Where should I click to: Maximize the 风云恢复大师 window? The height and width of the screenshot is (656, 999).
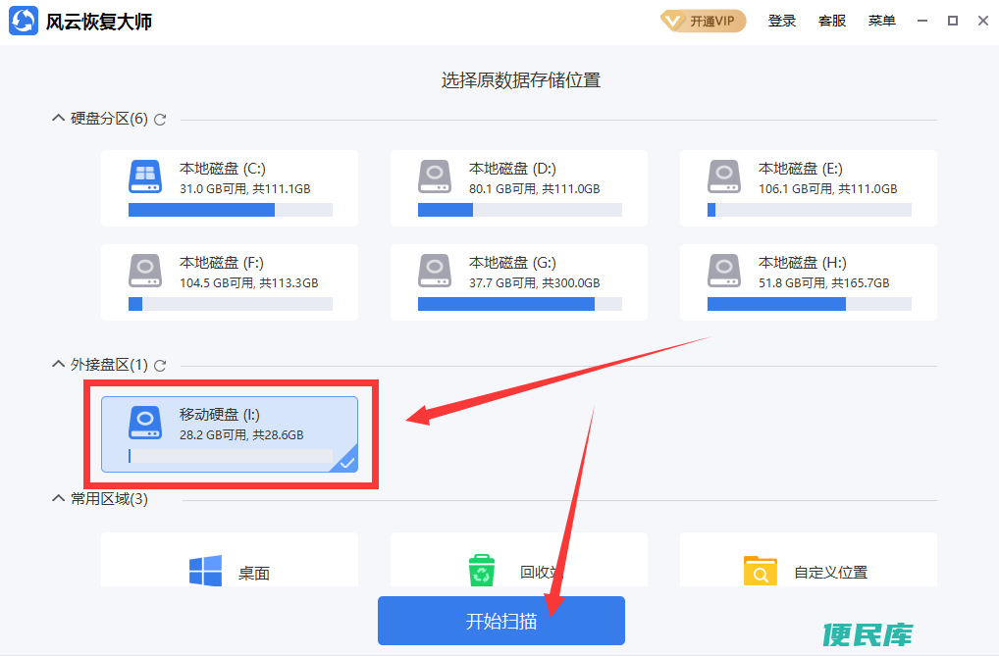tap(953, 21)
